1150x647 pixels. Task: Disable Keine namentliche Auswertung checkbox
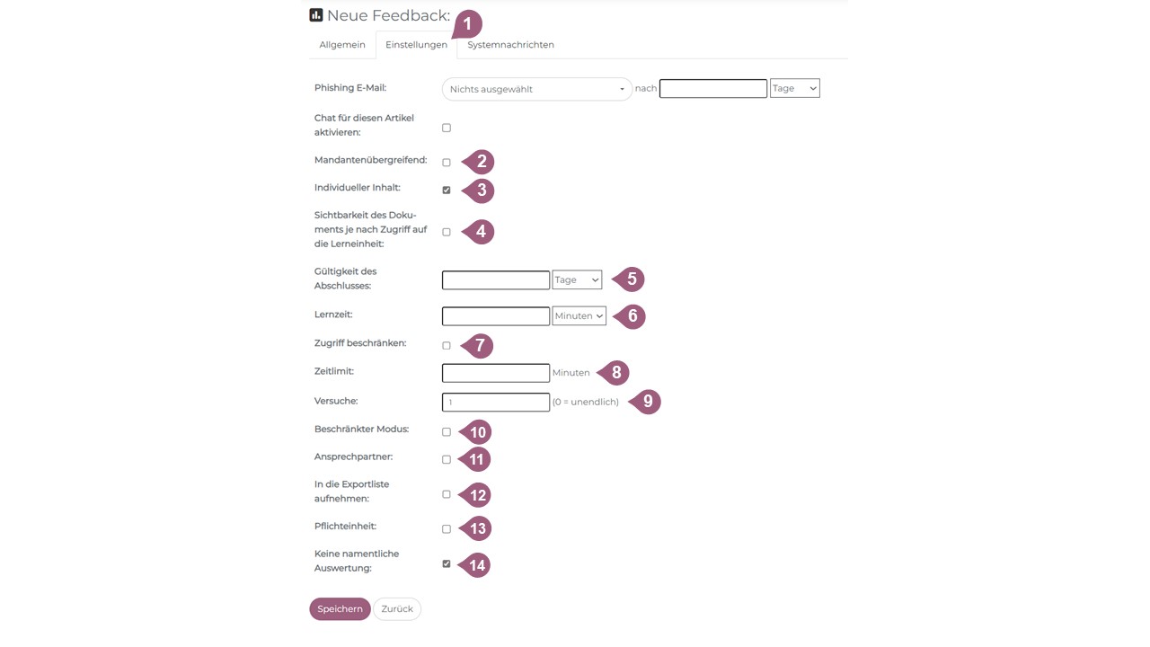[447, 564]
